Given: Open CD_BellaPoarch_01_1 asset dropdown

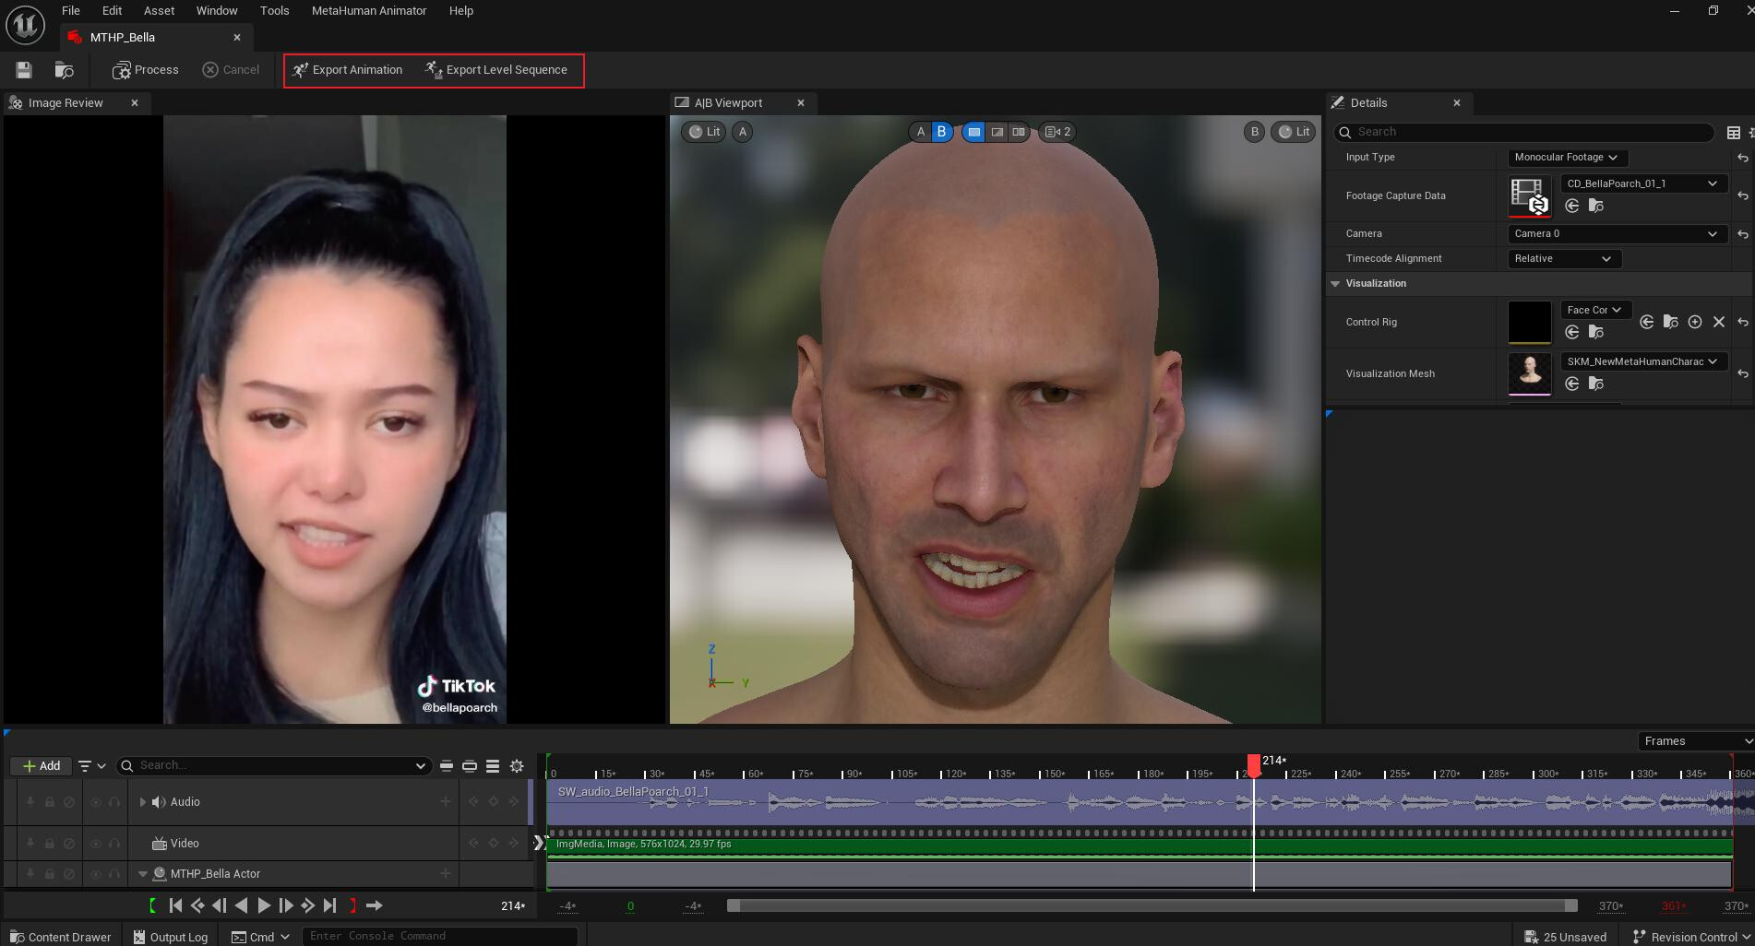Looking at the screenshot, I should click(1642, 183).
